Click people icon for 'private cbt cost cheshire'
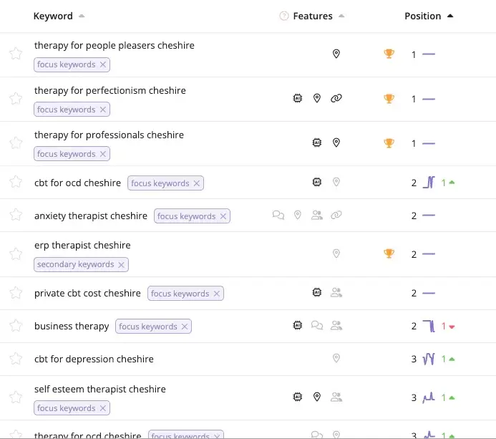Screen dimensions: 496x439 click(336, 292)
